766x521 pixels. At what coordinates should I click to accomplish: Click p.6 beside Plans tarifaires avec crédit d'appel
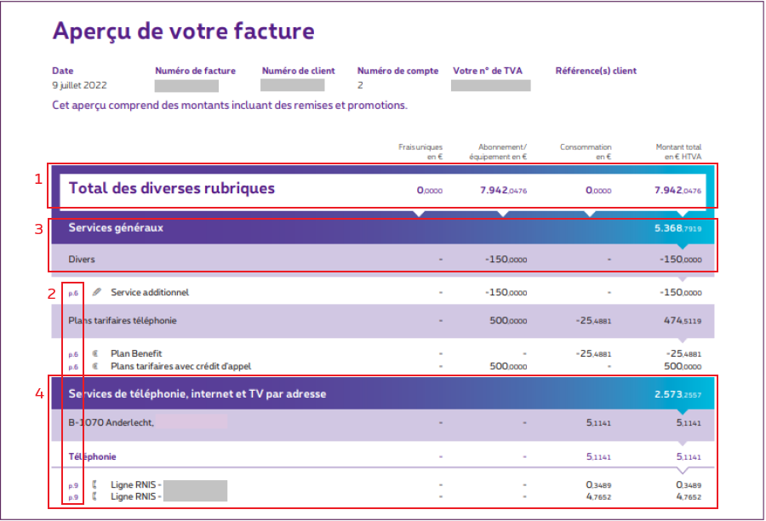click(x=71, y=366)
